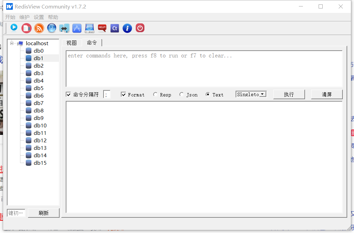
Task: Select db4 in the tree
Action: click(x=38, y=80)
